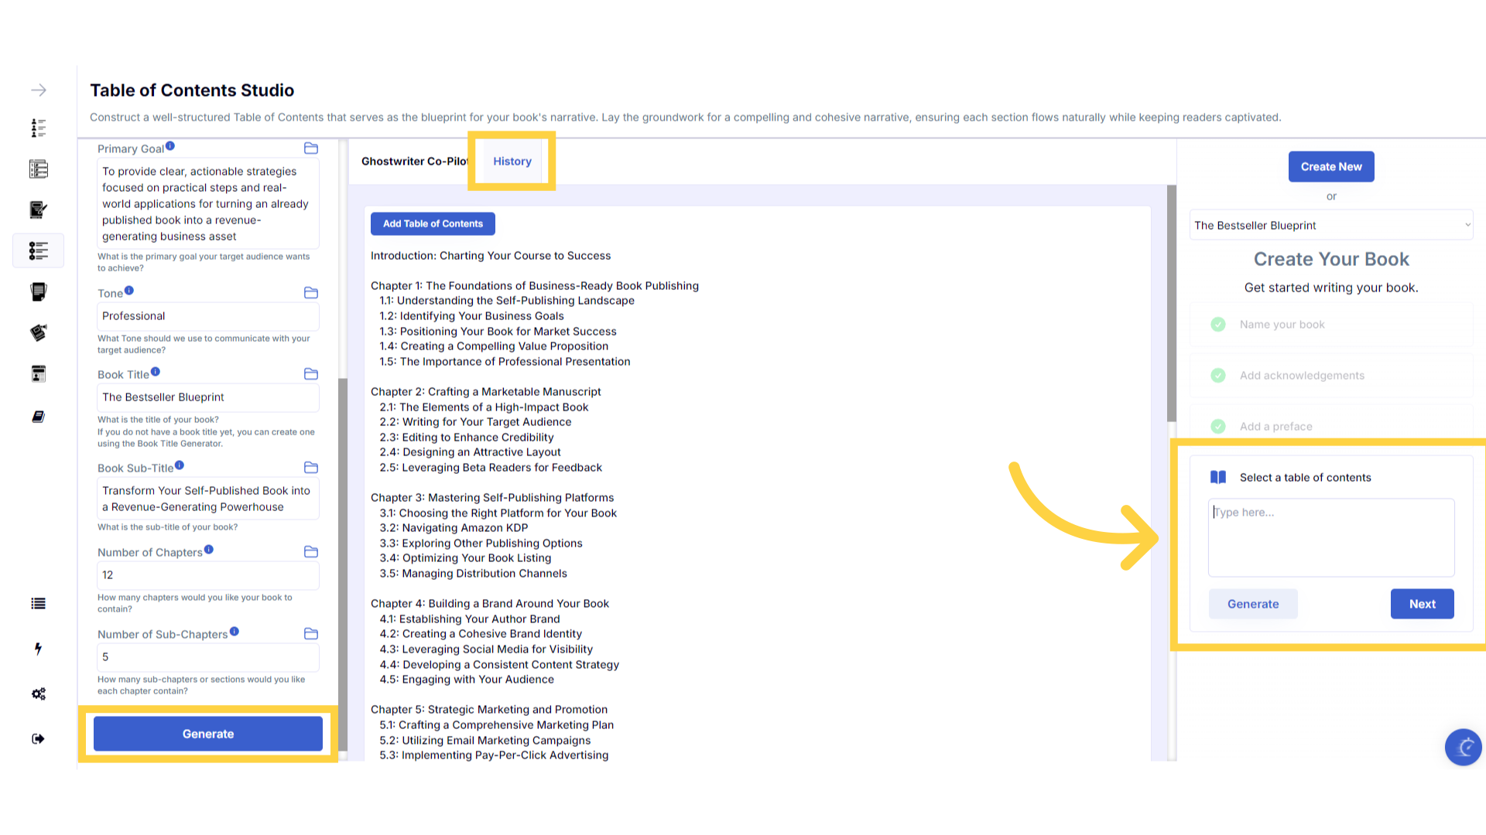Click the lightning bolt icon in sidebar

pos(39,649)
